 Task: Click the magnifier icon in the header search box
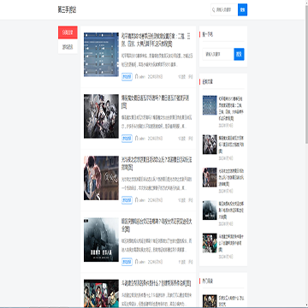(x=213, y=10)
